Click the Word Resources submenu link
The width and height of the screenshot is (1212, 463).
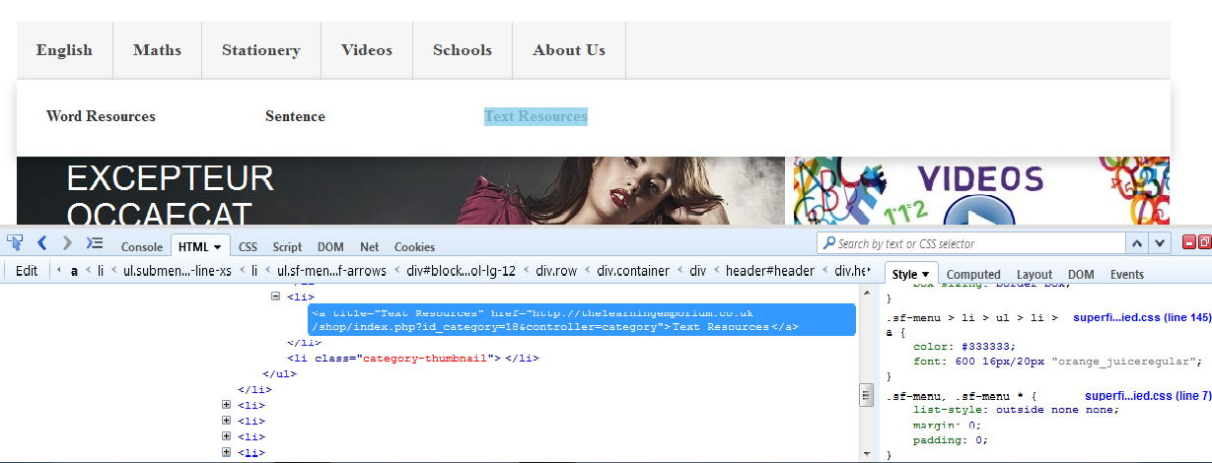tap(101, 116)
